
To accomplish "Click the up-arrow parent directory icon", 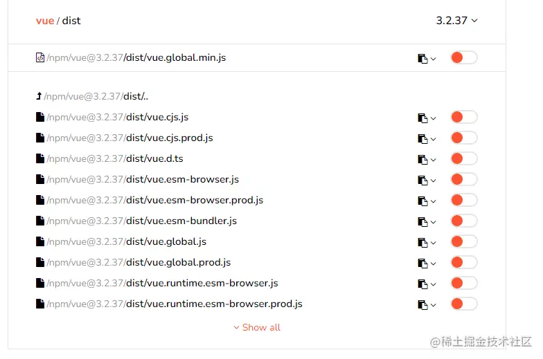I will 39,95.
